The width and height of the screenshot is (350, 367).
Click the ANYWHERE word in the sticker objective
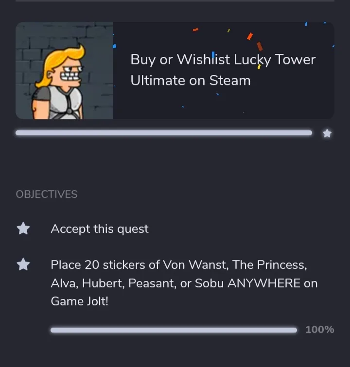coord(263,283)
